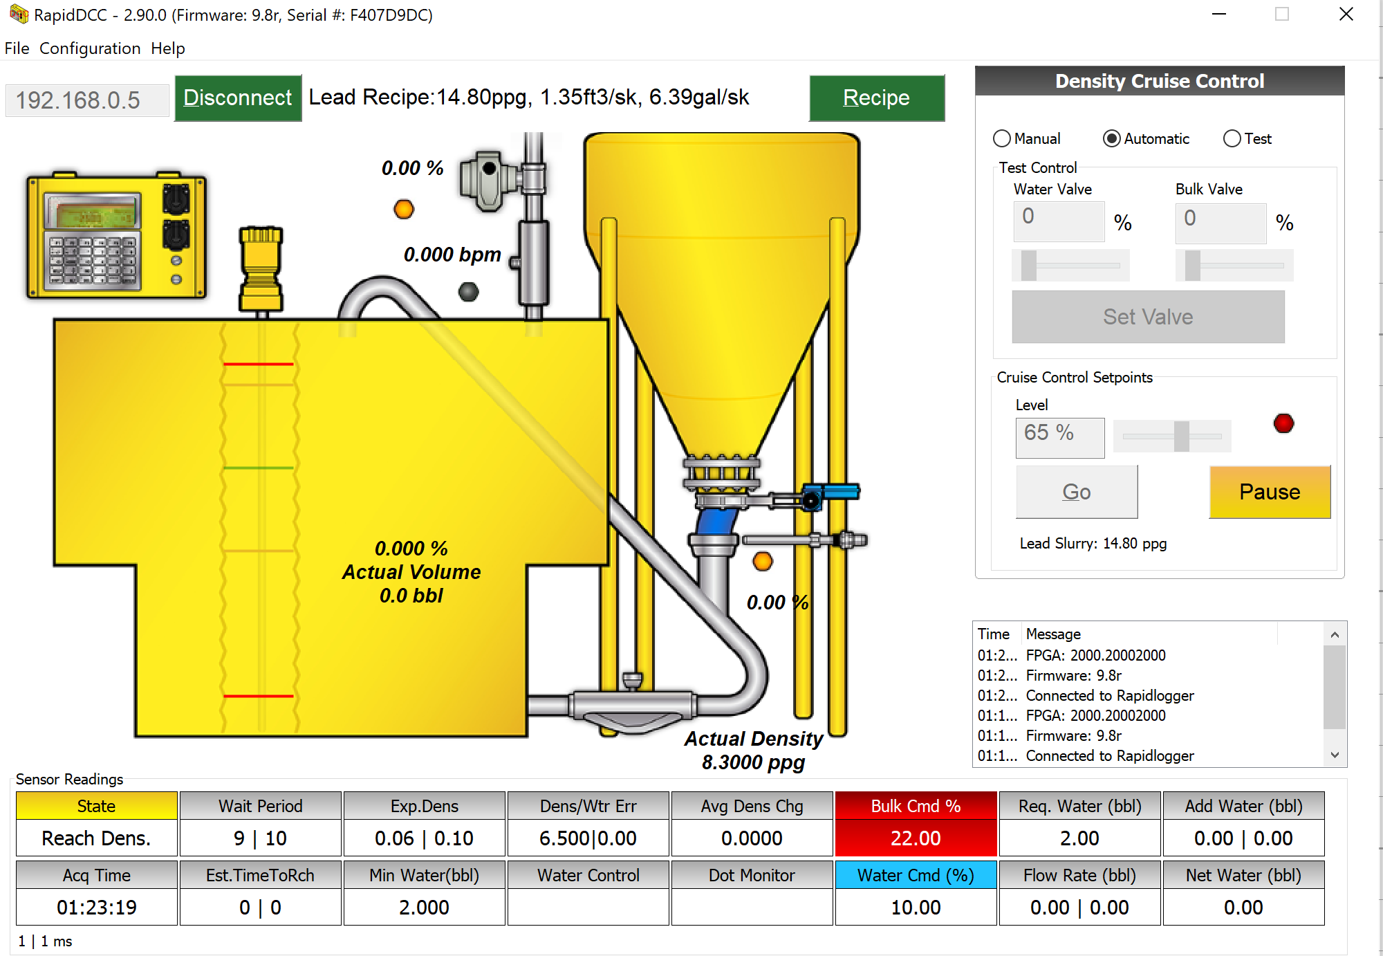Open the Help menu

click(168, 48)
